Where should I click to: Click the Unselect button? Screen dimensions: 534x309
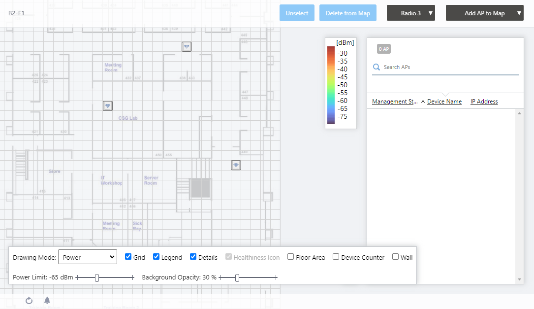point(297,13)
